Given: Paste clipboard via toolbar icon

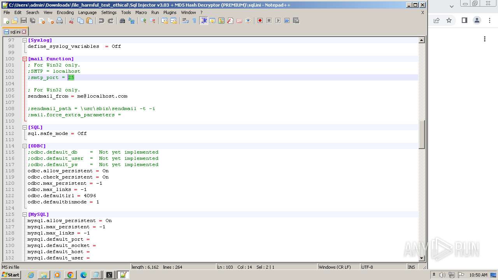Looking at the screenshot, I should tap(89, 21).
